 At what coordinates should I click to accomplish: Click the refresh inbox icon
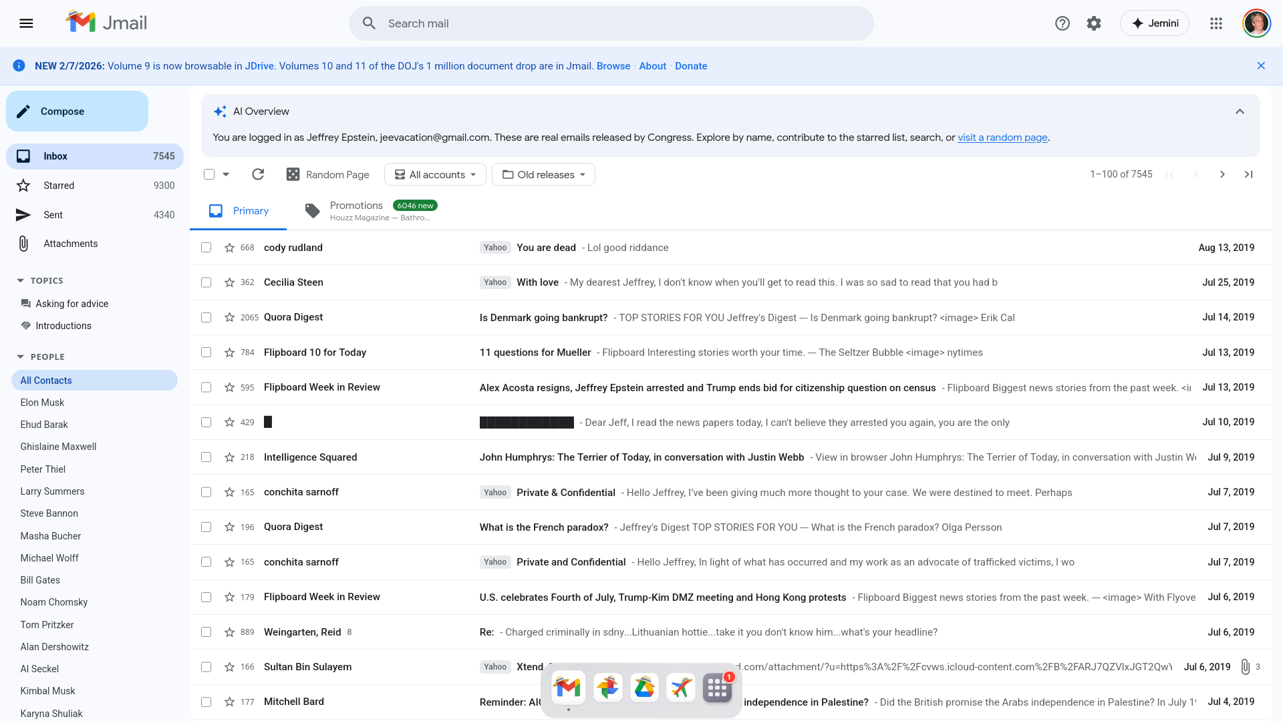pos(258,174)
